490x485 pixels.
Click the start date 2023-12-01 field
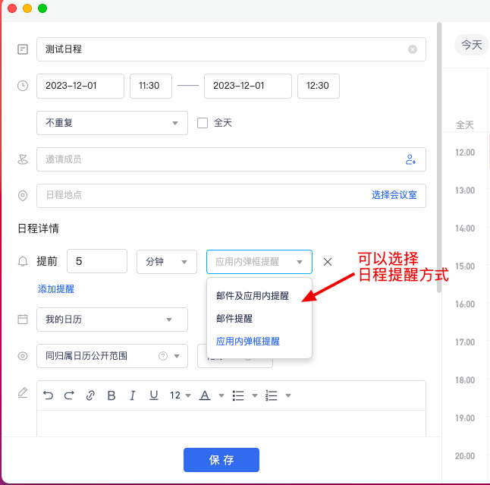pyautogui.click(x=80, y=86)
